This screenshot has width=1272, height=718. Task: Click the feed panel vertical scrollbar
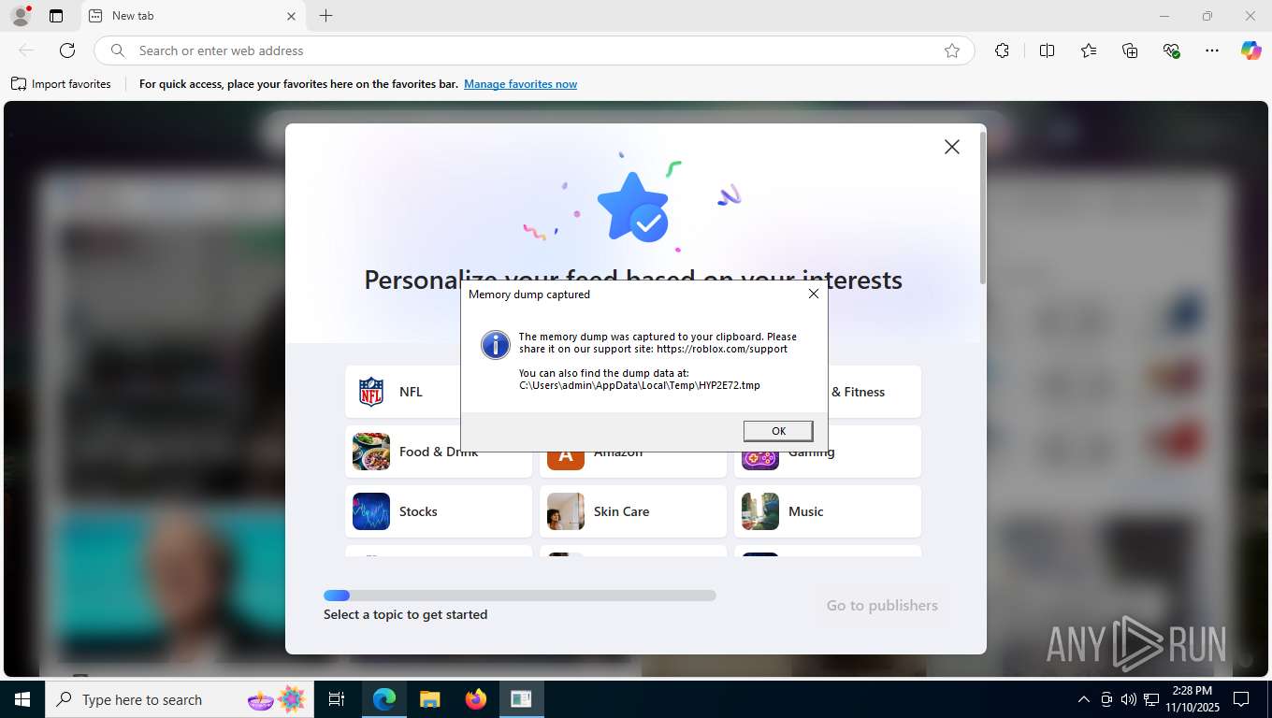pos(982,208)
